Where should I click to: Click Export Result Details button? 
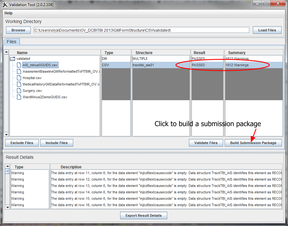pos(144,215)
